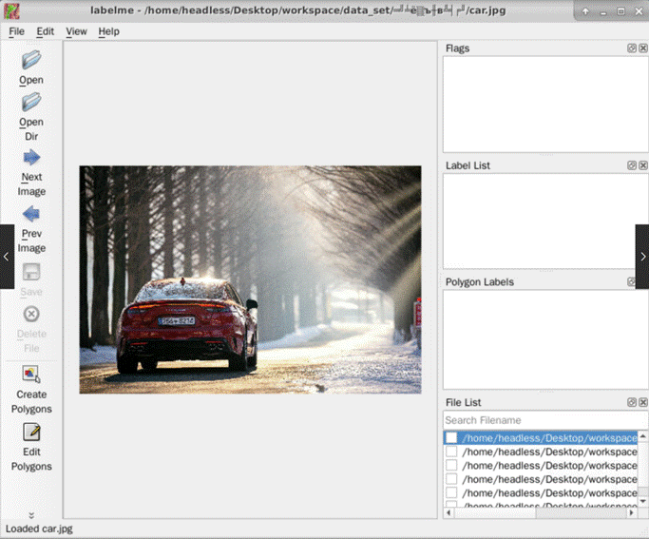Close the Label List panel

642,165
